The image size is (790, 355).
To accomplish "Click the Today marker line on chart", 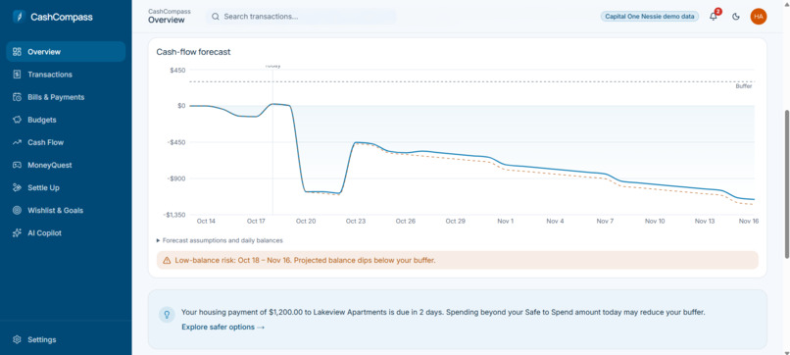I will click(272, 141).
